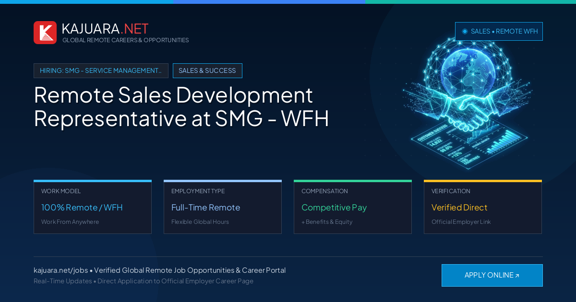Screen dimensions: 576x302
Task: Click the Remote Sales Development Representative headline
Action: click(x=181, y=106)
